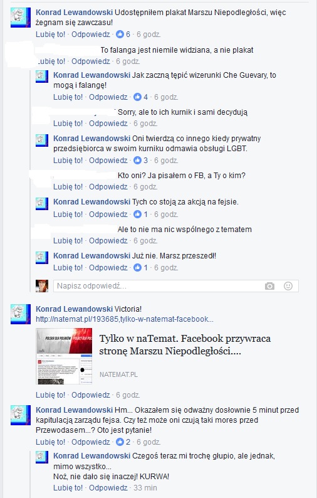The image size is (317, 498).
Task: Click avatar of the first Konrad Lewandowski comment
Action: click(21, 18)
